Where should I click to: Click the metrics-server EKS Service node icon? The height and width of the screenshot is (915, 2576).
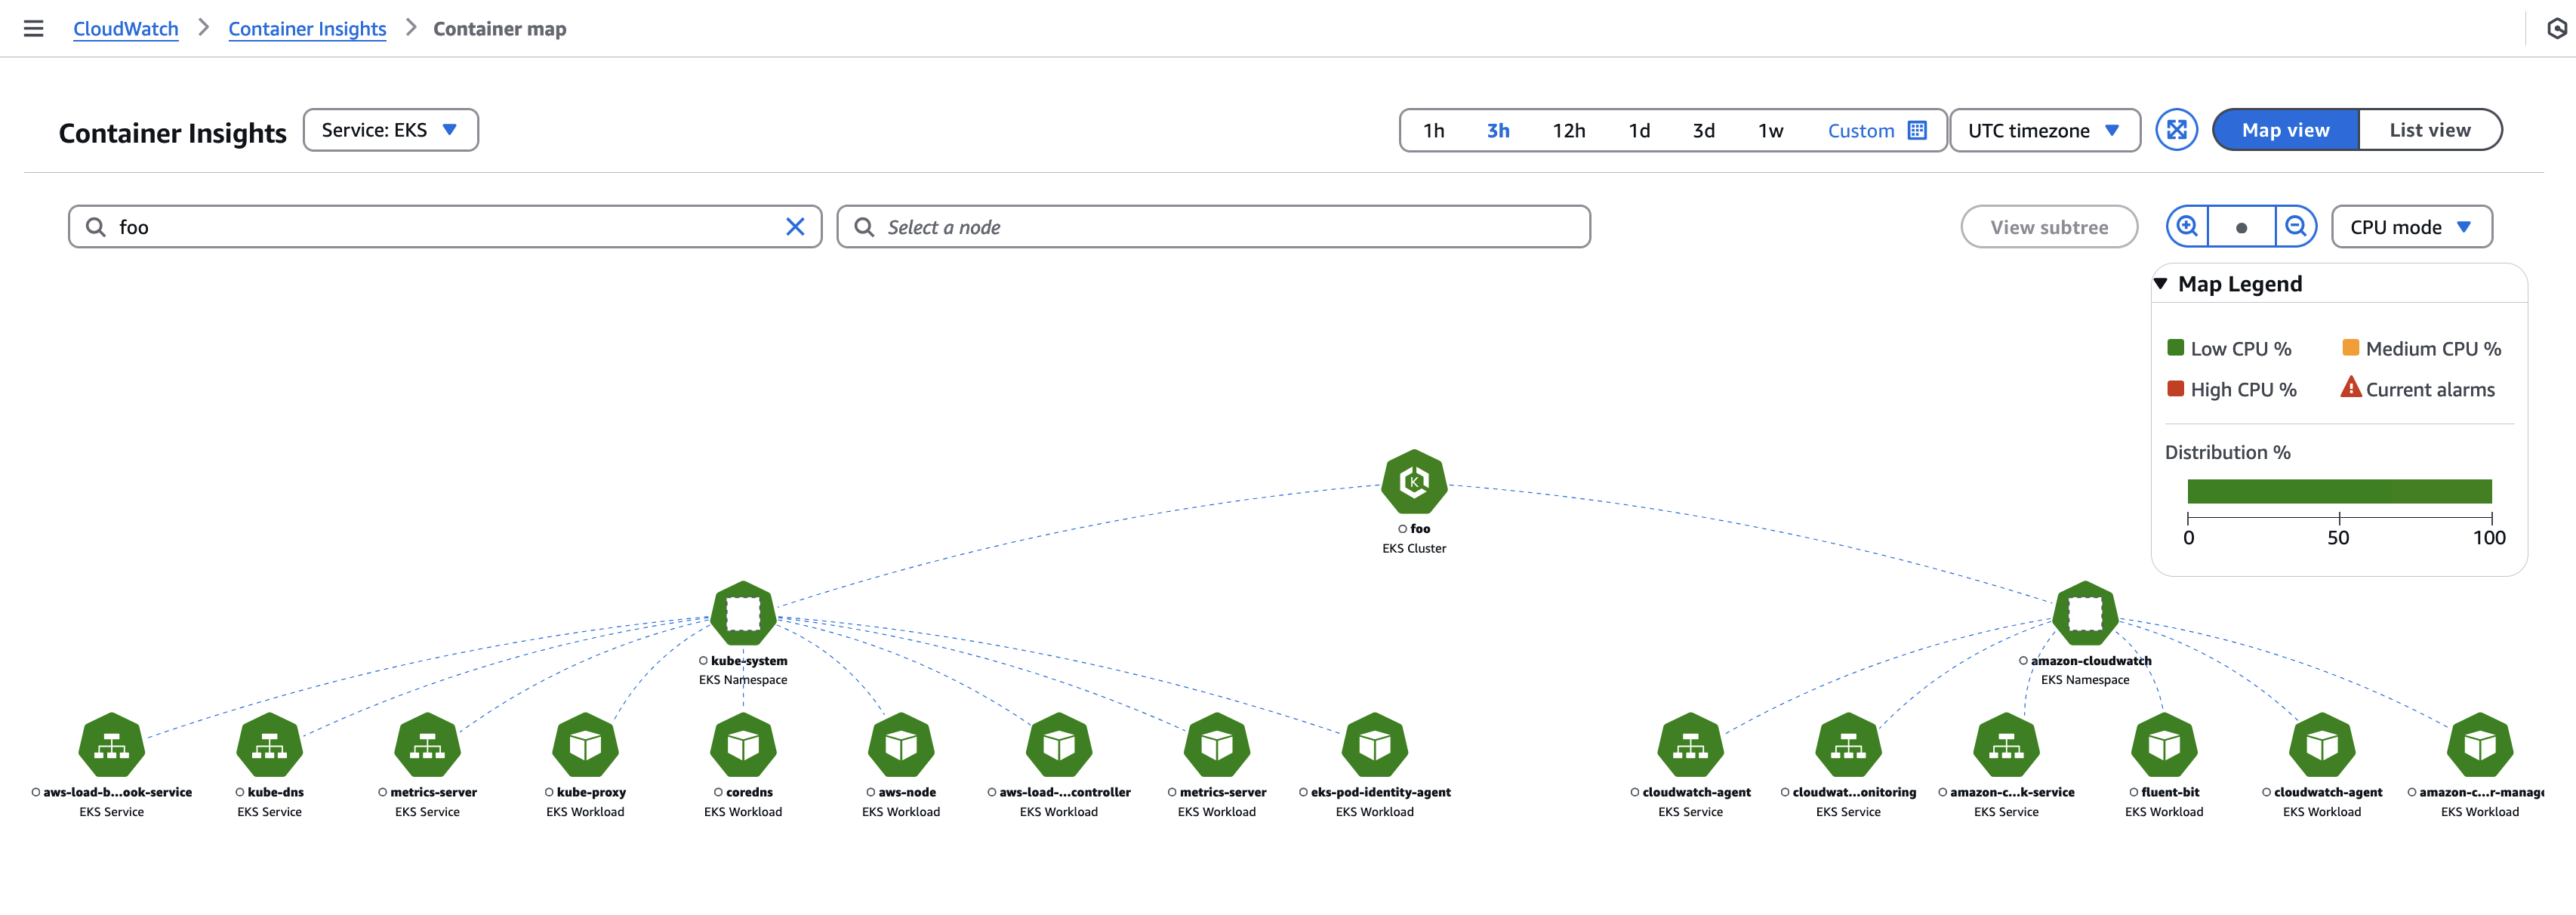(428, 745)
